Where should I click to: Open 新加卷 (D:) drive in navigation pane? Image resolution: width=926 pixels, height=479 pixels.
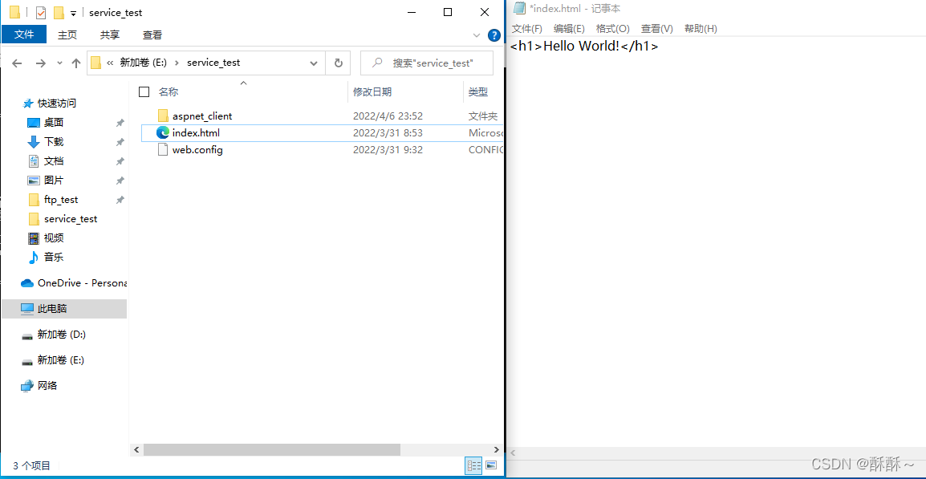[x=62, y=335]
